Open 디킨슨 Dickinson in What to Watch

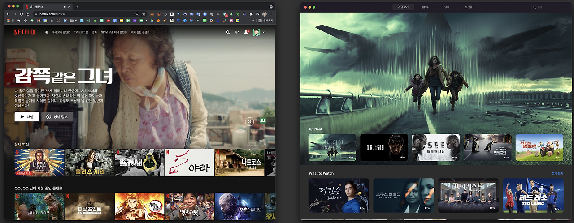[339, 195]
